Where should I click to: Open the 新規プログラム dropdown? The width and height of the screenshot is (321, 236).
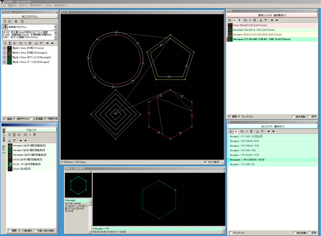(55, 27)
